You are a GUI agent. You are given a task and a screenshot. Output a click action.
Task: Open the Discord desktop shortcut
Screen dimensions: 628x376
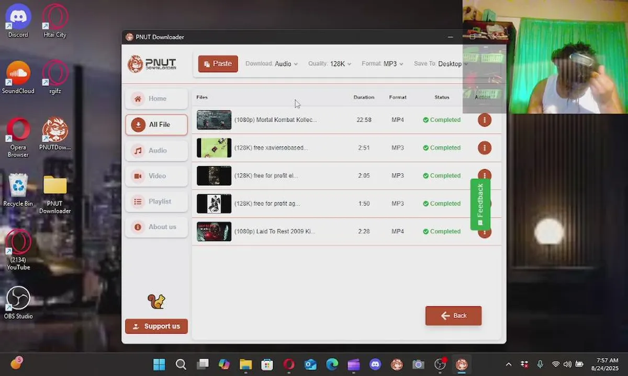pyautogui.click(x=18, y=21)
